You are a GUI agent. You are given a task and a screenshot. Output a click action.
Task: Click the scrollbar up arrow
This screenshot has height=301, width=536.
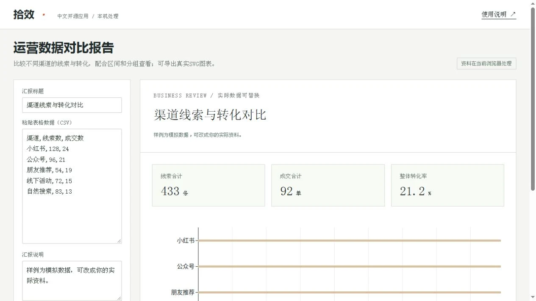pyautogui.click(x=533, y=3)
